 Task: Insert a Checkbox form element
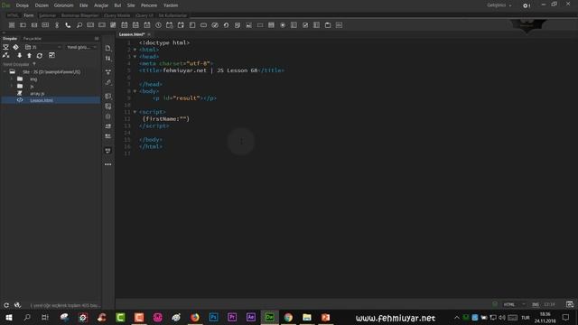tap(305, 25)
